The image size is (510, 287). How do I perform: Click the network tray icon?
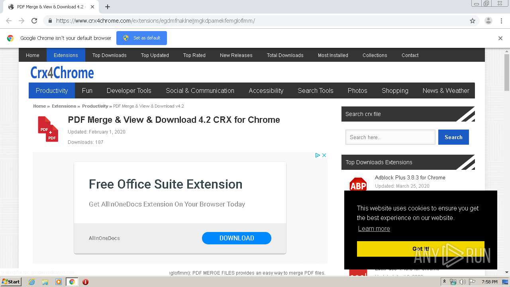click(x=453, y=282)
